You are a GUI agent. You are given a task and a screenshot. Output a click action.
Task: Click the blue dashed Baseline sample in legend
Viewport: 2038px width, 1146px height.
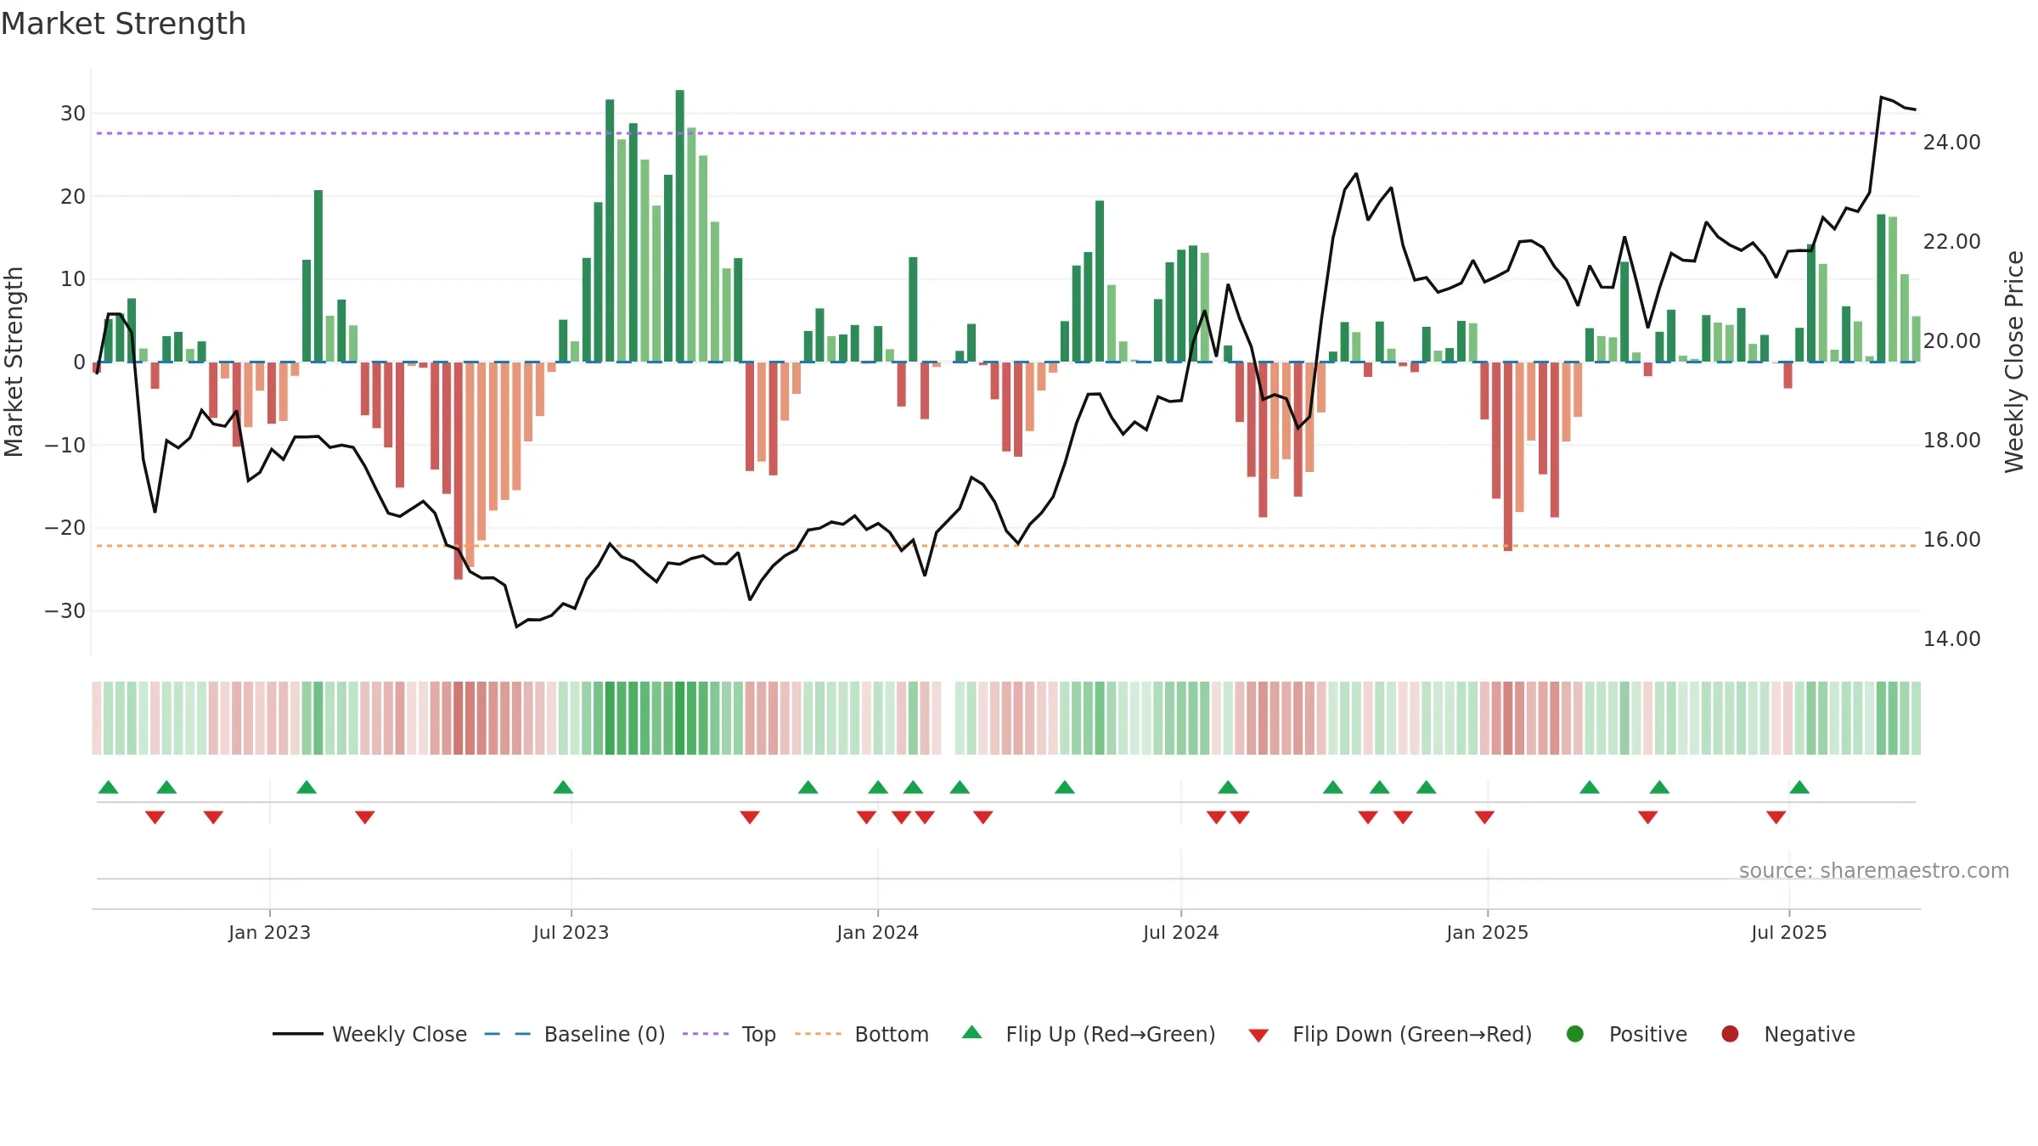[x=508, y=1034]
